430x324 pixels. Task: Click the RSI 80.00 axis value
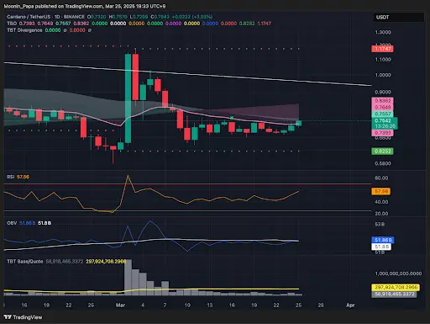(x=381, y=178)
